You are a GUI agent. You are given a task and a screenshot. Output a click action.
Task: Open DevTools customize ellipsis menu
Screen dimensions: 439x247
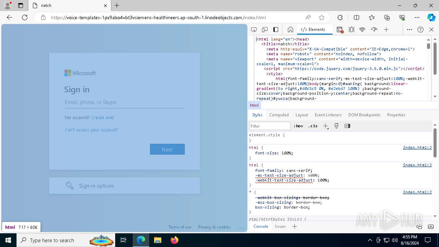click(409, 30)
